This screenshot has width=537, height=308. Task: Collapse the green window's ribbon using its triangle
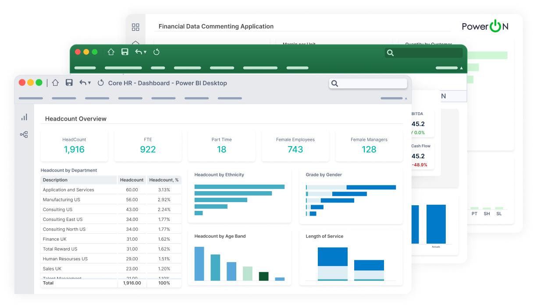[x=461, y=68]
